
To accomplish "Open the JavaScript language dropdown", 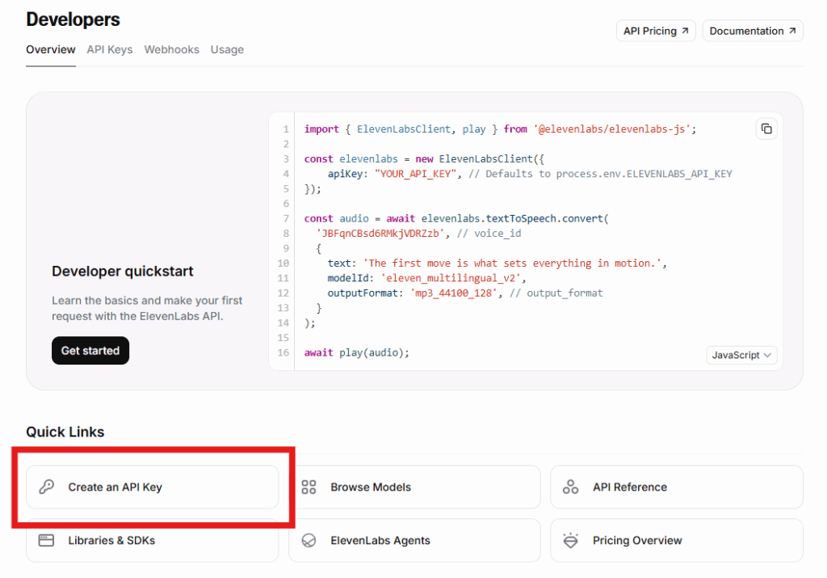I will pos(741,355).
